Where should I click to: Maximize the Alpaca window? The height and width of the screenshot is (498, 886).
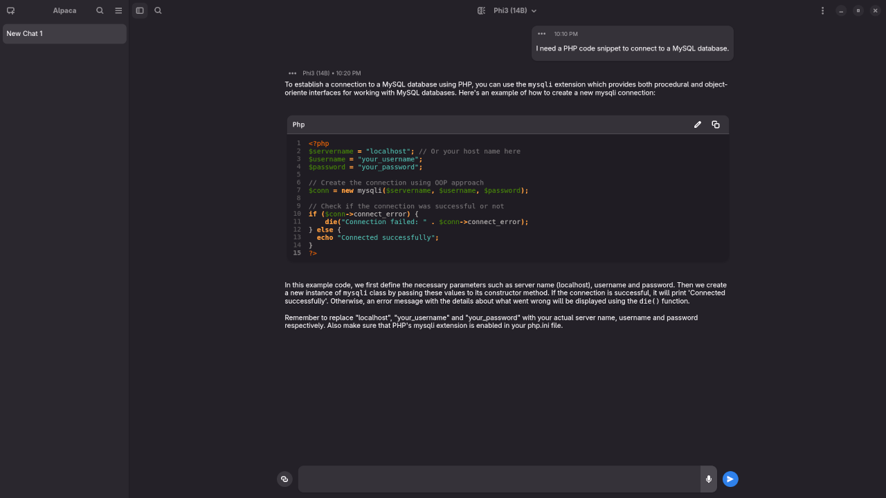click(x=858, y=10)
